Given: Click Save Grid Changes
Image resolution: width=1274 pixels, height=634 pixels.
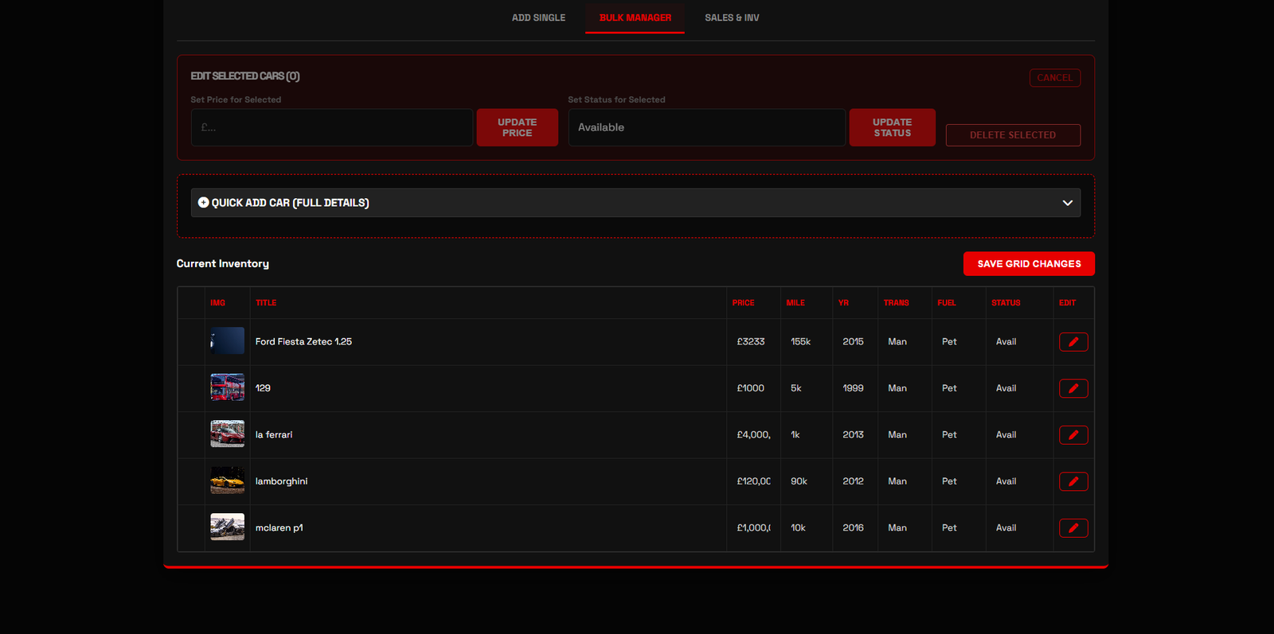Looking at the screenshot, I should [x=1029, y=264].
